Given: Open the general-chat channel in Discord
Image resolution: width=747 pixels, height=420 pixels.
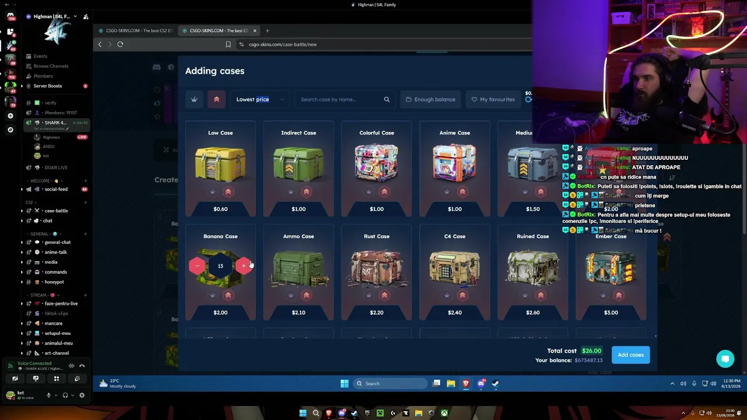Looking at the screenshot, I should [57, 242].
